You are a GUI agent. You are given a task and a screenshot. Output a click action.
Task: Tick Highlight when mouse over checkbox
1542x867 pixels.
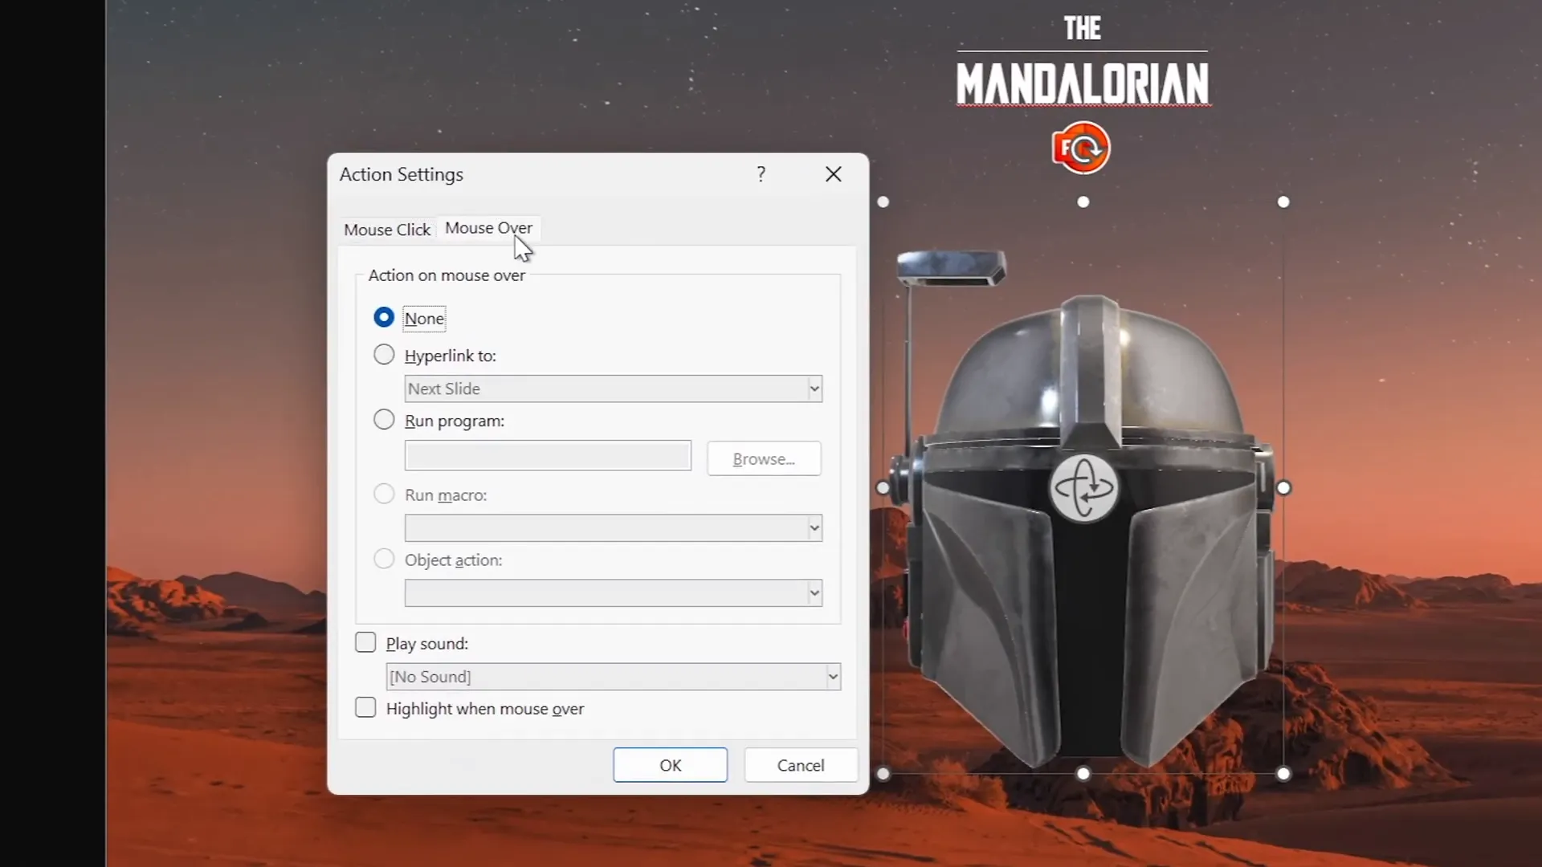coord(365,708)
